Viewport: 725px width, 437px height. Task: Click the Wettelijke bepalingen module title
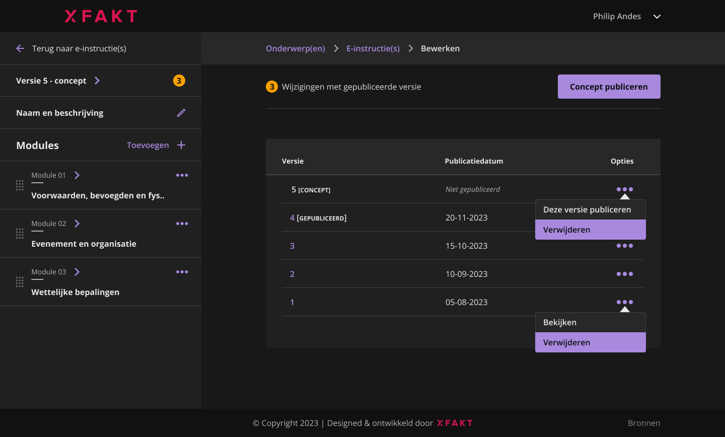pos(76,292)
